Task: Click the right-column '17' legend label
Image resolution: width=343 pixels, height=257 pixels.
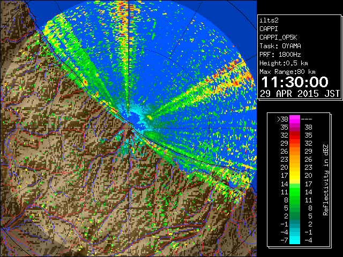Action: [309, 184]
